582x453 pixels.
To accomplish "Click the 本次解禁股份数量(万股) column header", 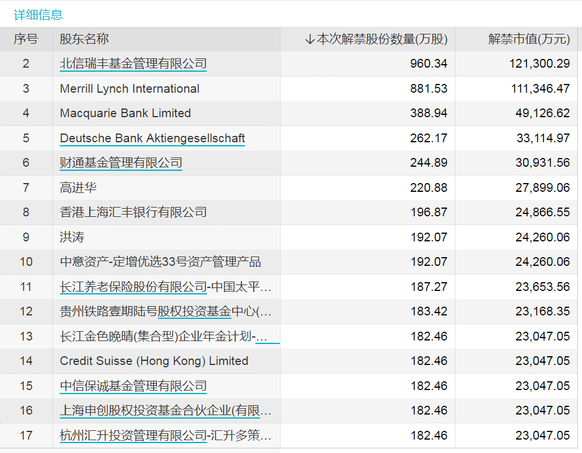I will [382, 39].
